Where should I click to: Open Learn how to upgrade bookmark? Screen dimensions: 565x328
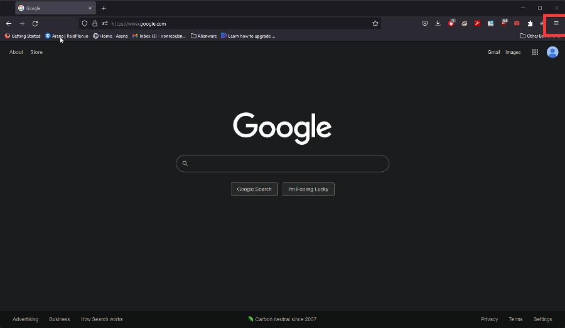point(248,36)
